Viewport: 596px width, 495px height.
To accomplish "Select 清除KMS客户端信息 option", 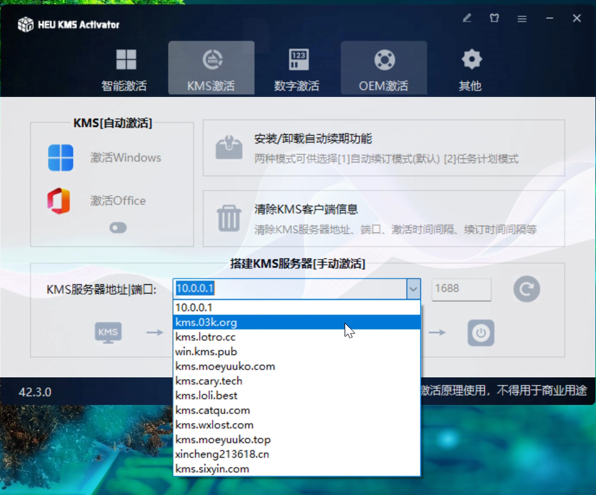I will tap(384, 219).
